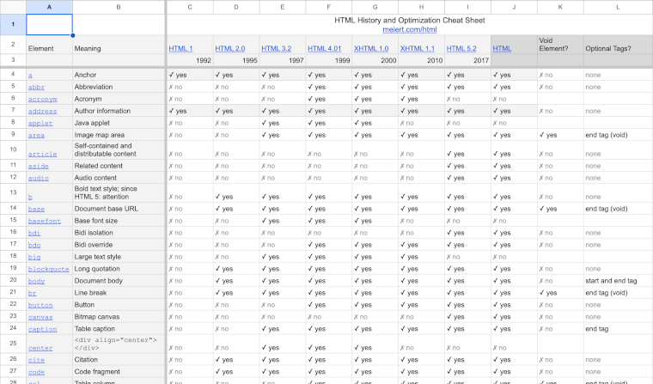Select the 'Meaning' header cell
Screen dimensions: 653x384
[x=117, y=49]
